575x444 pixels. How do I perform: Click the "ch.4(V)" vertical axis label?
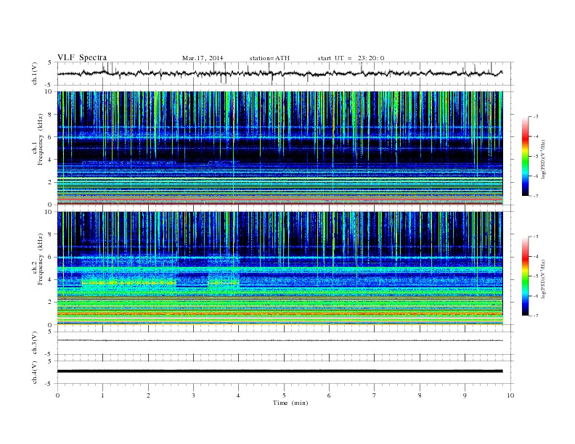pyautogui.click(x=35, y=372)
